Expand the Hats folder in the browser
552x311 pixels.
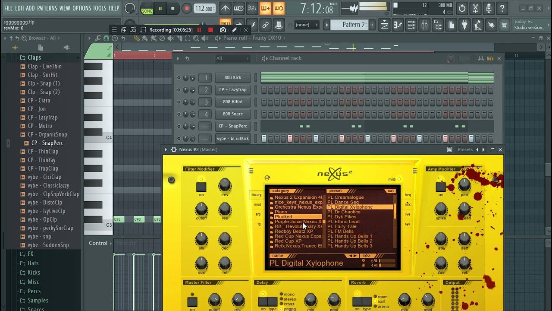click(x=33, y=263)
